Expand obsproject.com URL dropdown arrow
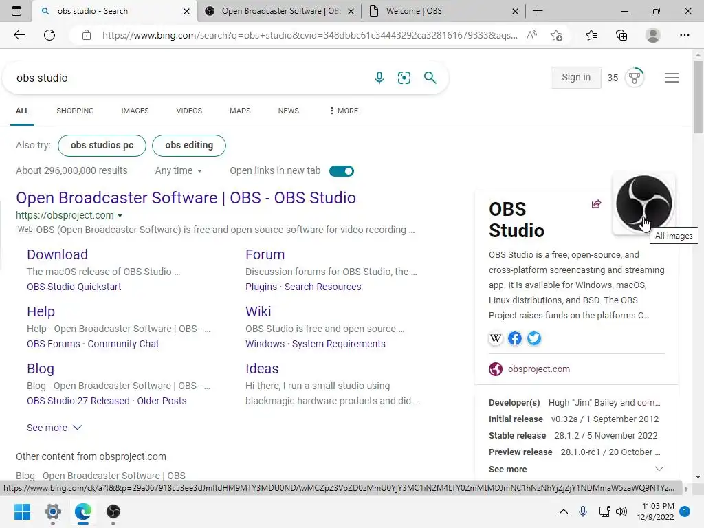This screenshot has width=704, height=528. coord(120,216)
